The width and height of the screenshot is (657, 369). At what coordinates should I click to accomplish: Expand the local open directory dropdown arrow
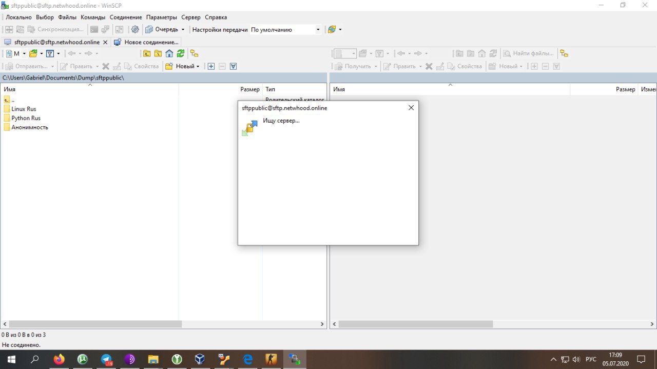(41, 53)
